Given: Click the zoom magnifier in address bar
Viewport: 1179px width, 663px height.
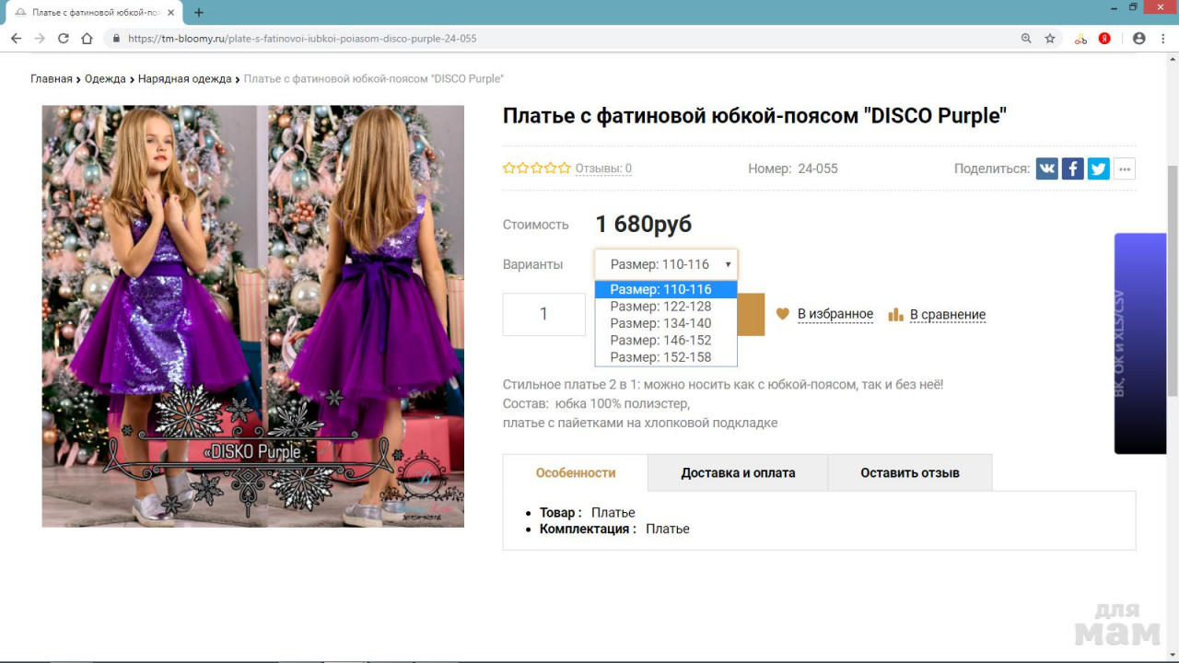Looking at the screenshot, I should pos(1026,39).
